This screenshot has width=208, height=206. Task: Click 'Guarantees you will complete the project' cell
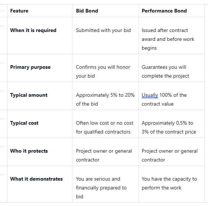[x=172, y=68]
